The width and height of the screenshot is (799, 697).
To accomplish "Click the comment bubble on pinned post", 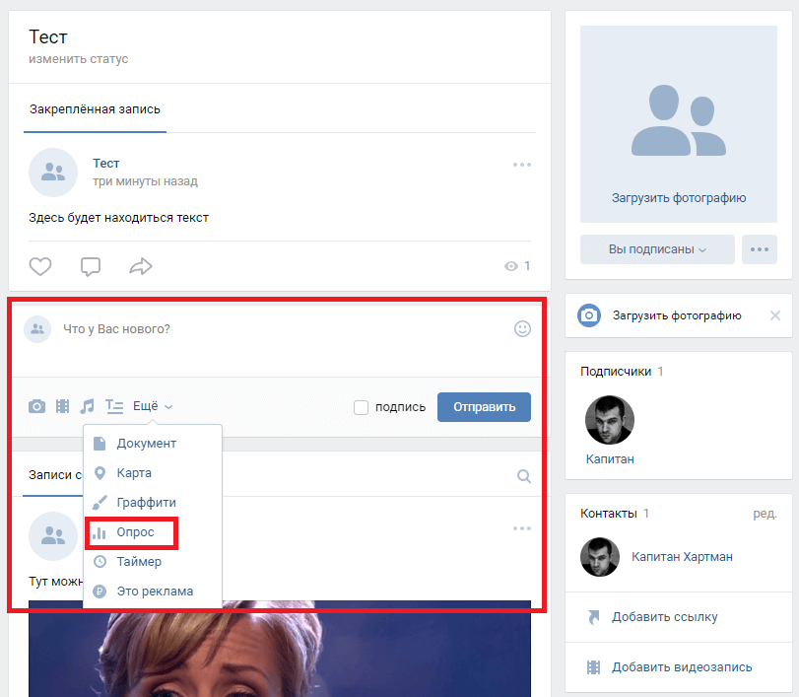I will 91,266.
